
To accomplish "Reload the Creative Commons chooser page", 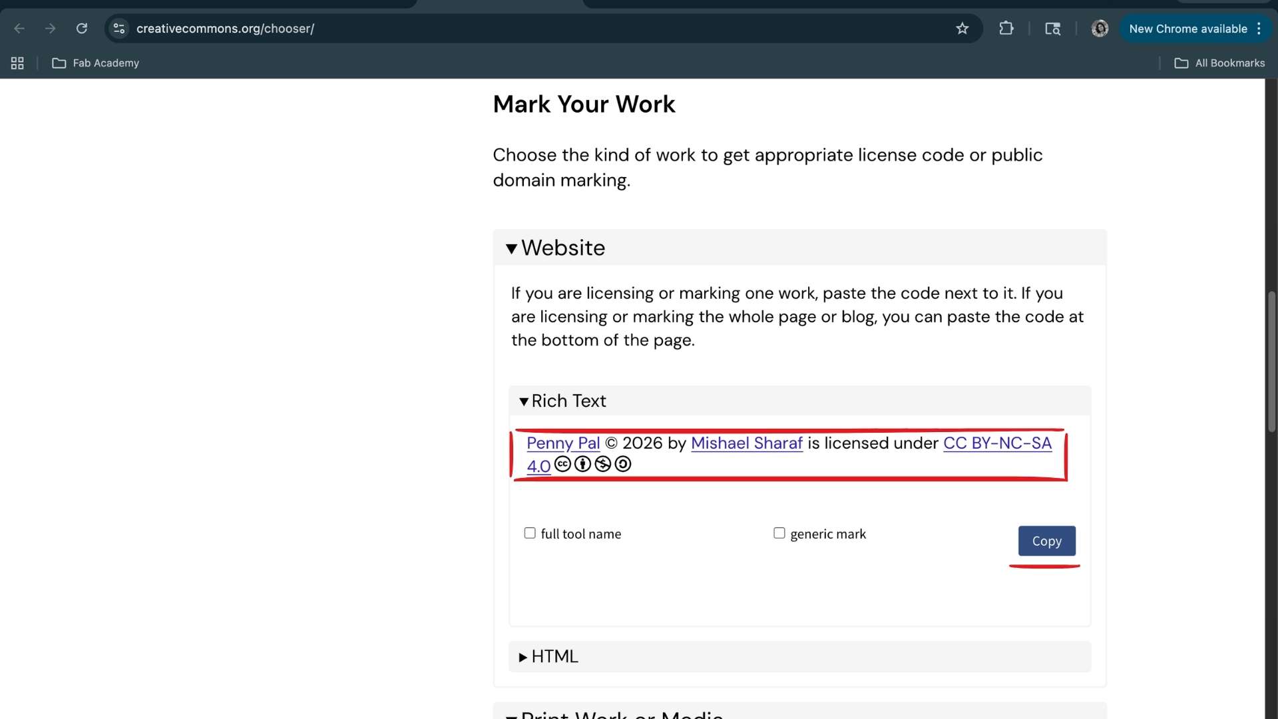I will [82, 29].
